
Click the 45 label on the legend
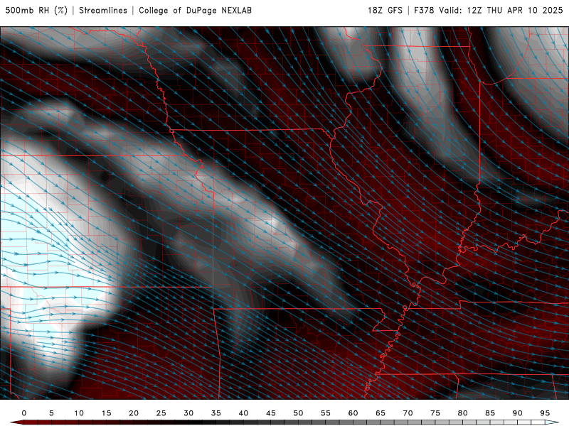271,413
